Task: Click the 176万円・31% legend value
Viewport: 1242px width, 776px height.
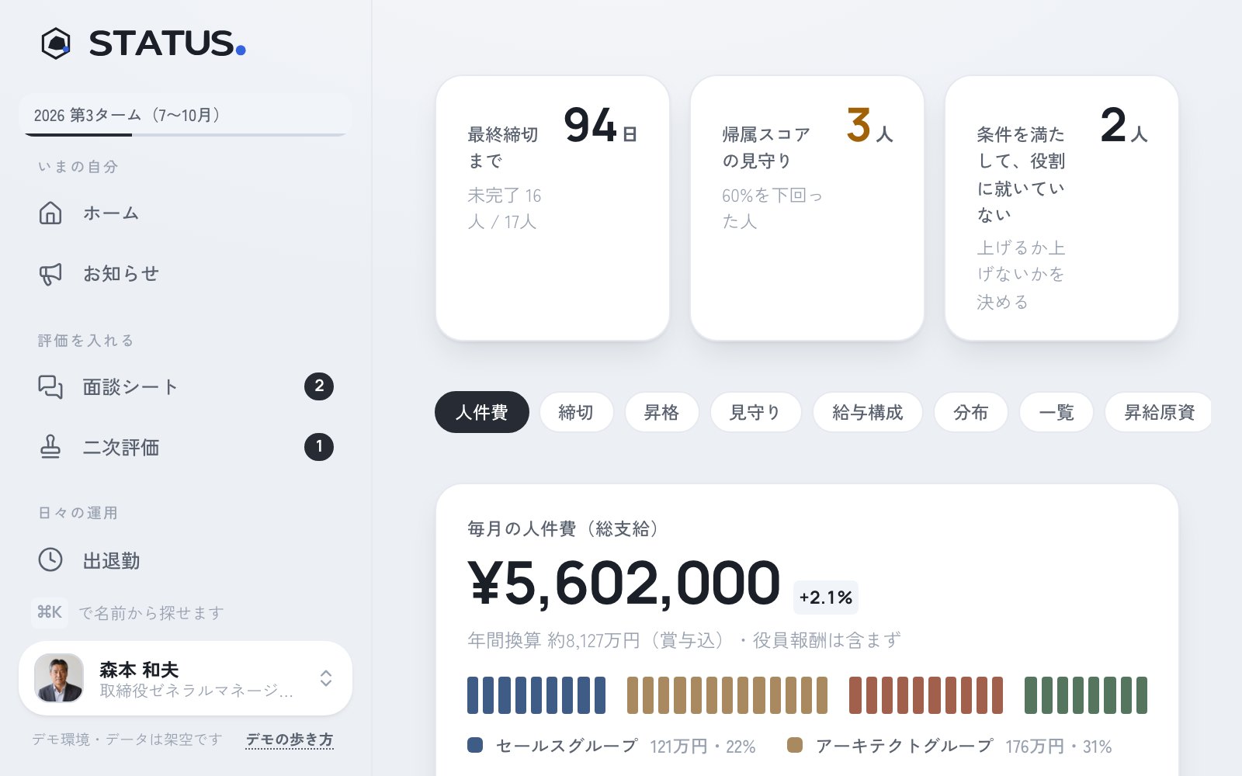Action: point(1059,747)
